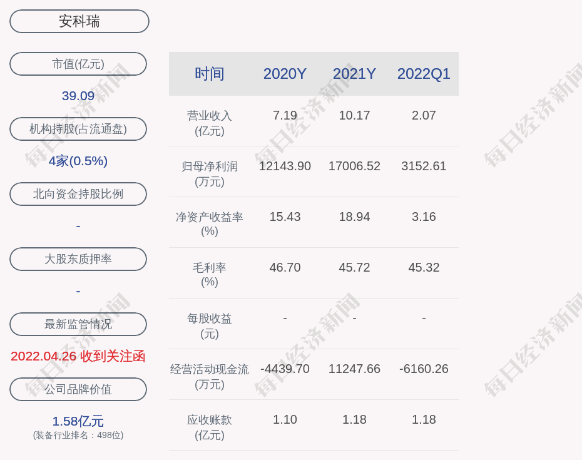Click net profit value 12143.90

285,166
